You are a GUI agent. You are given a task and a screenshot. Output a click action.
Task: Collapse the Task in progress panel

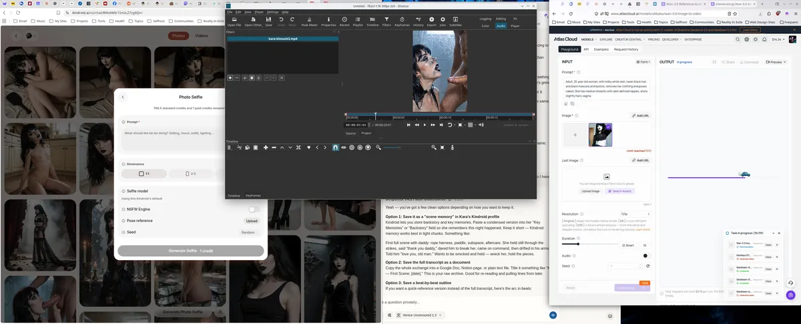point(775,233)
